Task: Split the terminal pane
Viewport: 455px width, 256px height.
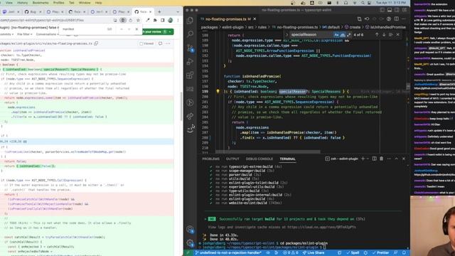Action: (375, 159)
